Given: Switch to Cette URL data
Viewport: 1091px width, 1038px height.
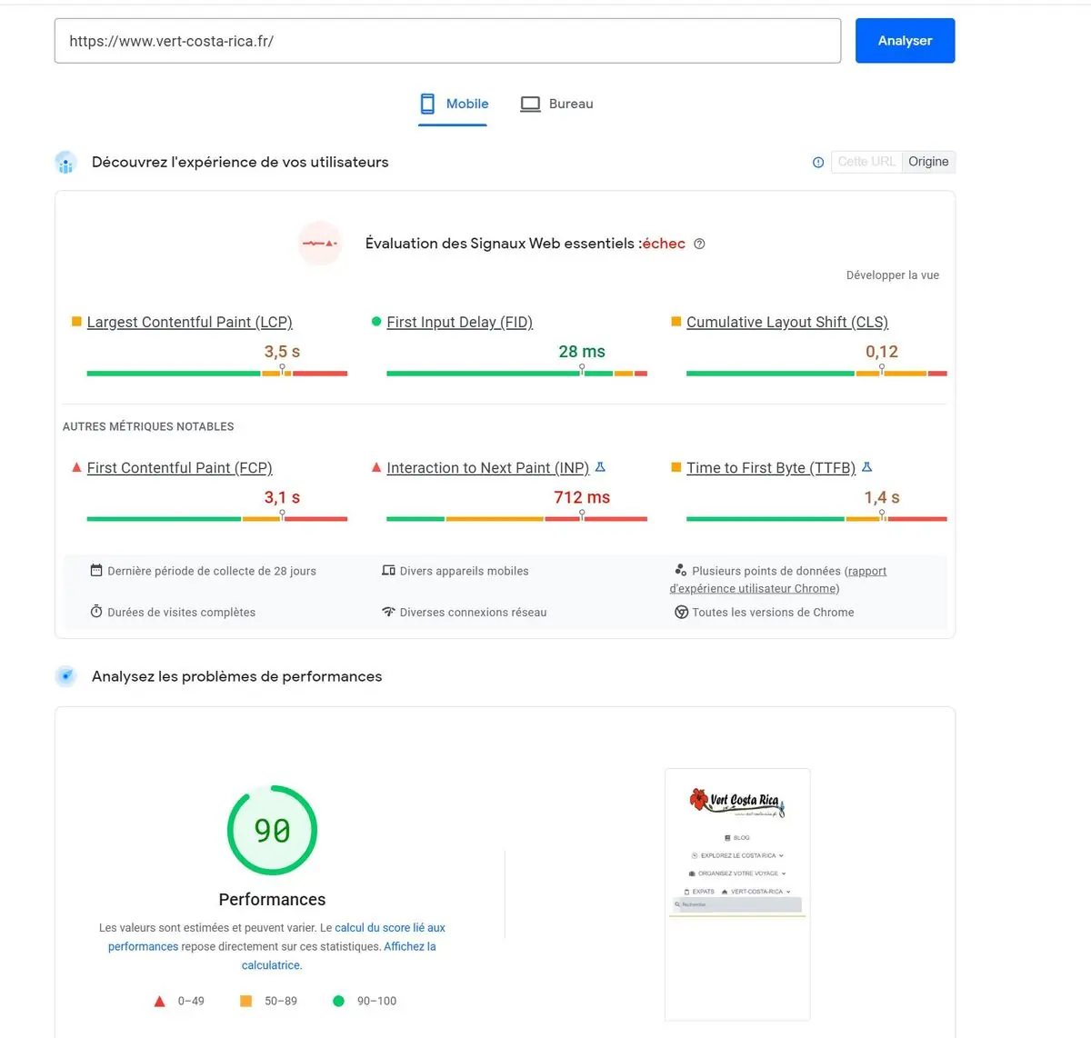Looking at the screenshot, I should click(866, 162).
